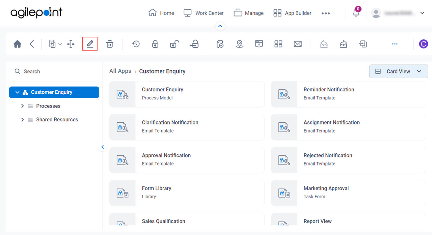432x235 pixels.
Task: Collapse the left sidebar panel arrow
Action: (x=103, y=147)
